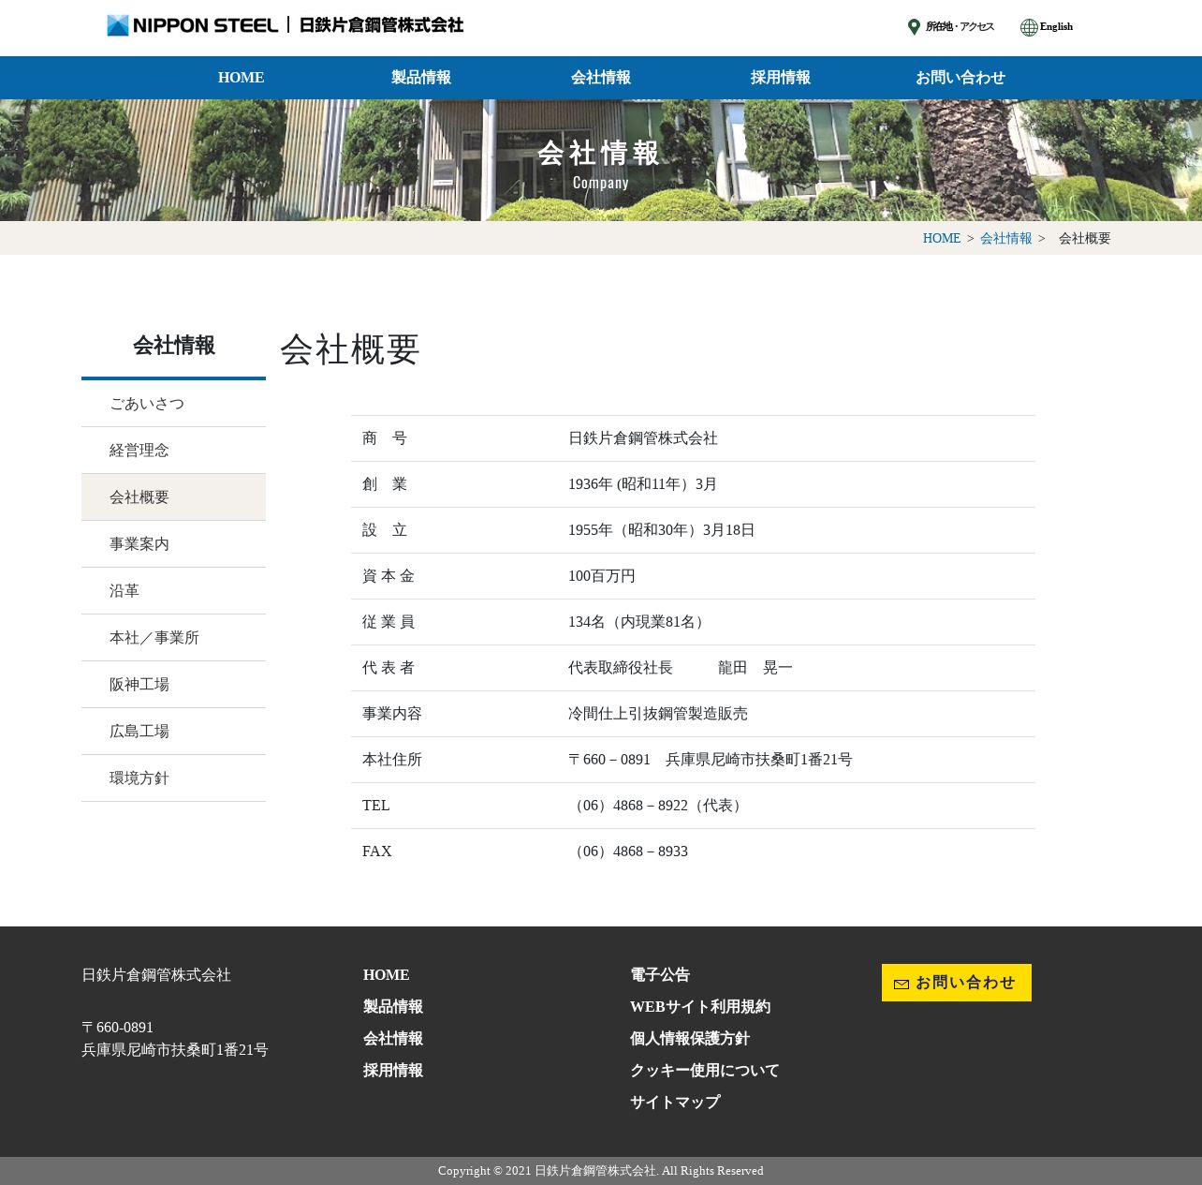Open 沿革 in the sidebar
The height and width of the screenshot is (1185, 1202).
pyautogui.click(x=125, y=591)
